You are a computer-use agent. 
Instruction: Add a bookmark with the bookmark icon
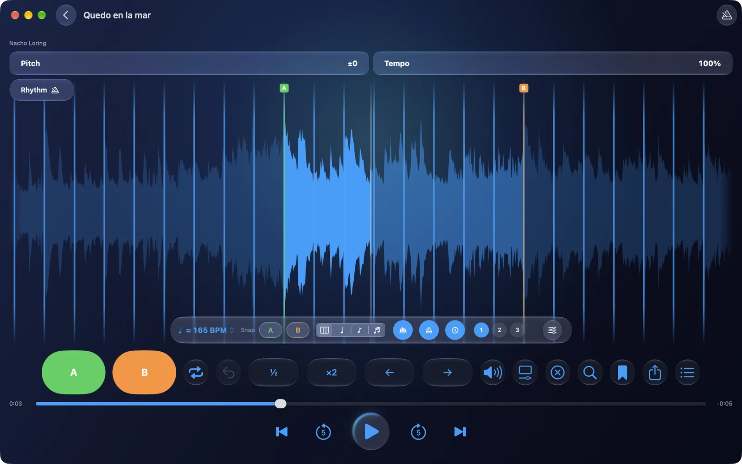622,372
